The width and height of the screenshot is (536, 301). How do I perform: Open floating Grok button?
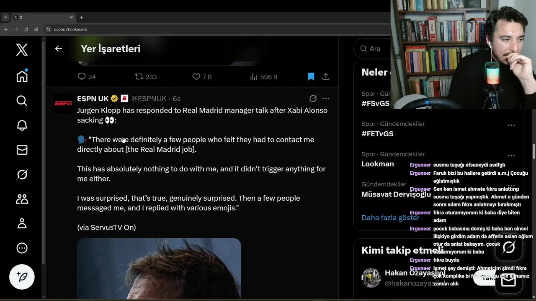508,247
